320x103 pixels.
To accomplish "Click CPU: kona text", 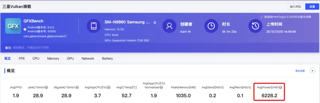I will pos(112,35).
